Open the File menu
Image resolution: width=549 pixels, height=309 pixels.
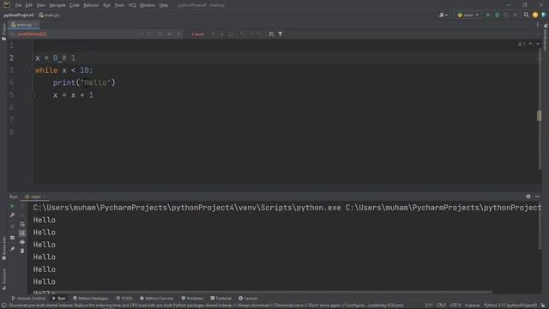click(18, 5)
